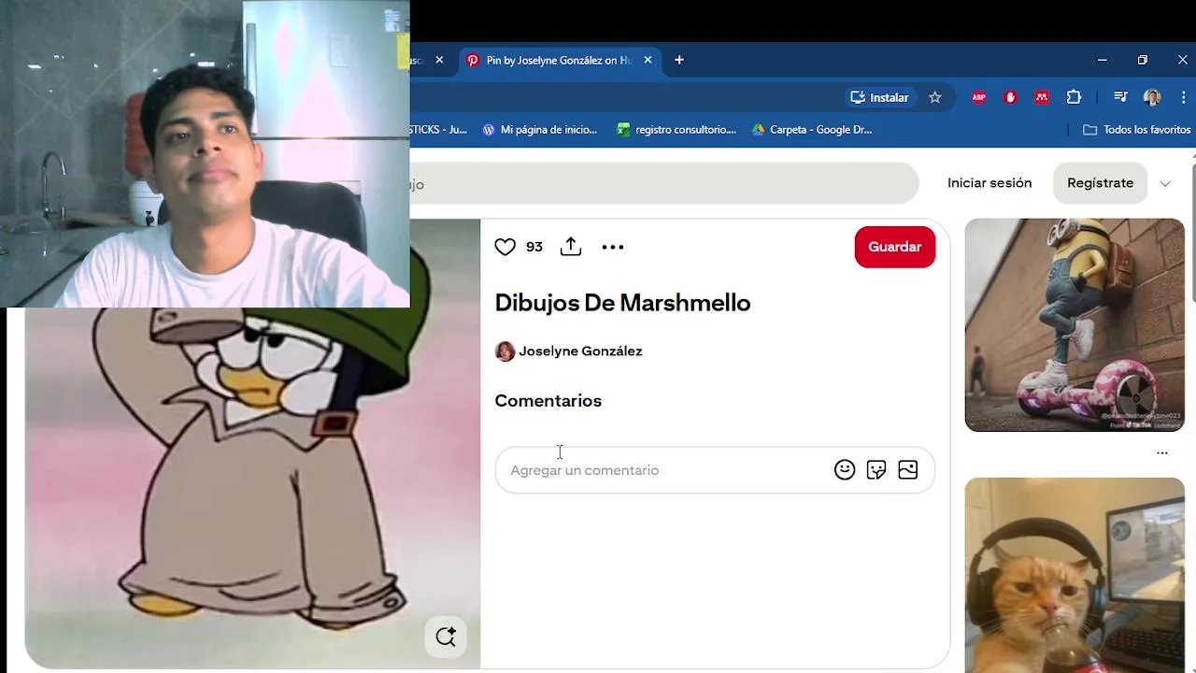Screen dimensions: 1196x673
Task: Close the partially hidden left browser tab
Action: click(x=439, y=60)
